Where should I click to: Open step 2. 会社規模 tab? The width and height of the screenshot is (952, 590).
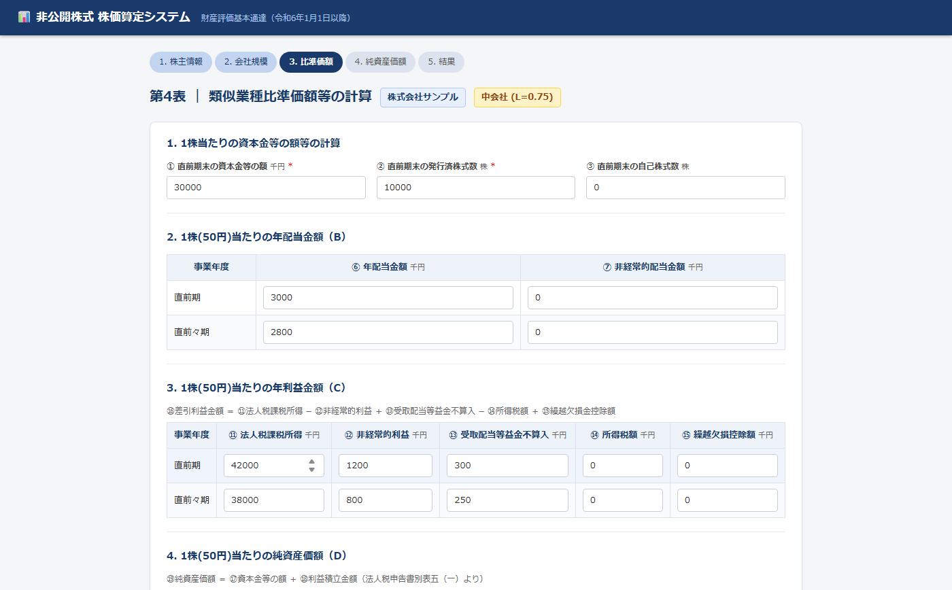coord(245,62)
